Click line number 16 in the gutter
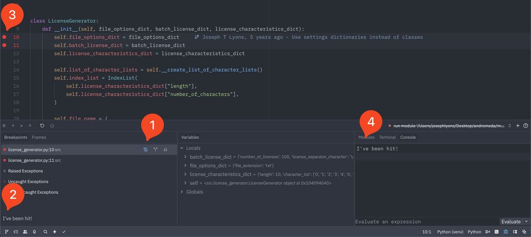The image size is (531, 237). tap(16, 86)
